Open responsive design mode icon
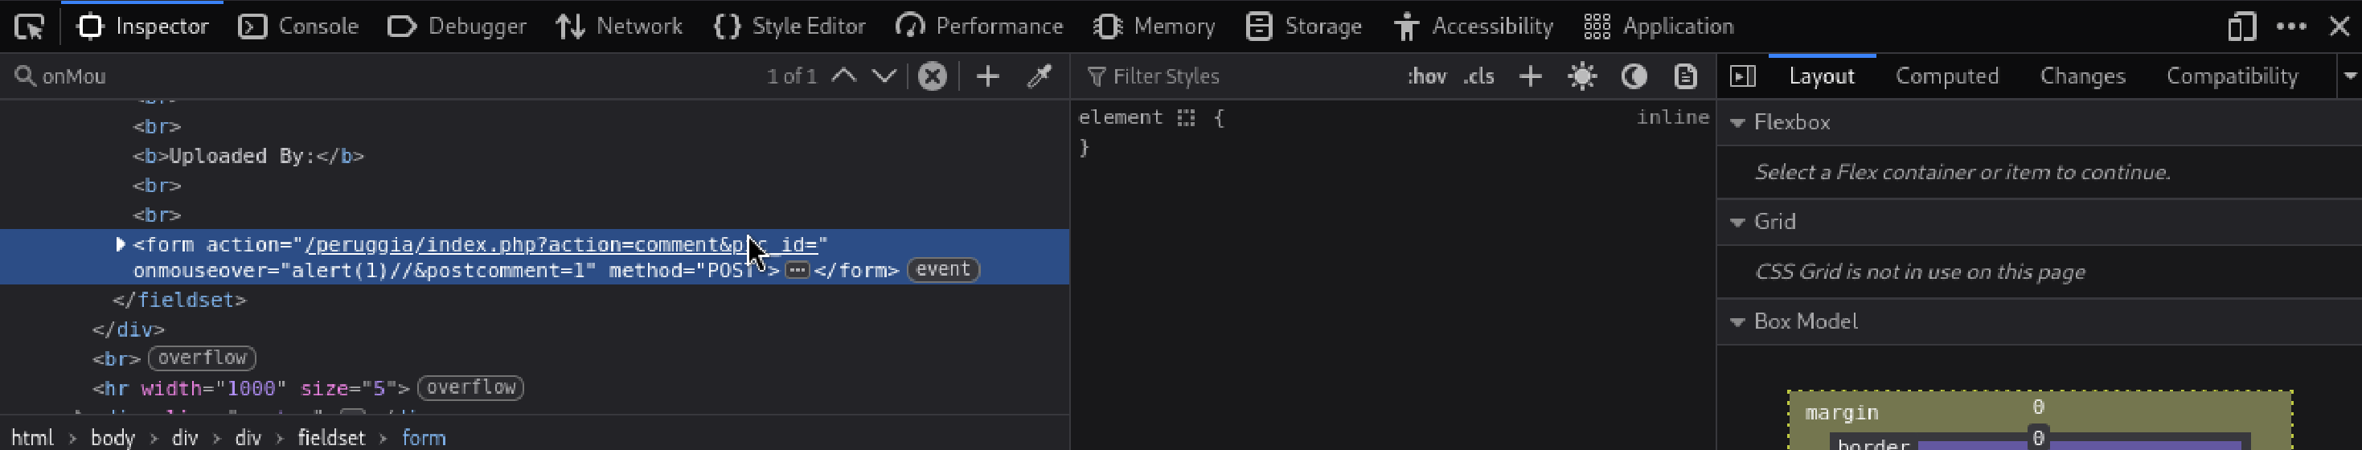 click(x=2241, y=27)
